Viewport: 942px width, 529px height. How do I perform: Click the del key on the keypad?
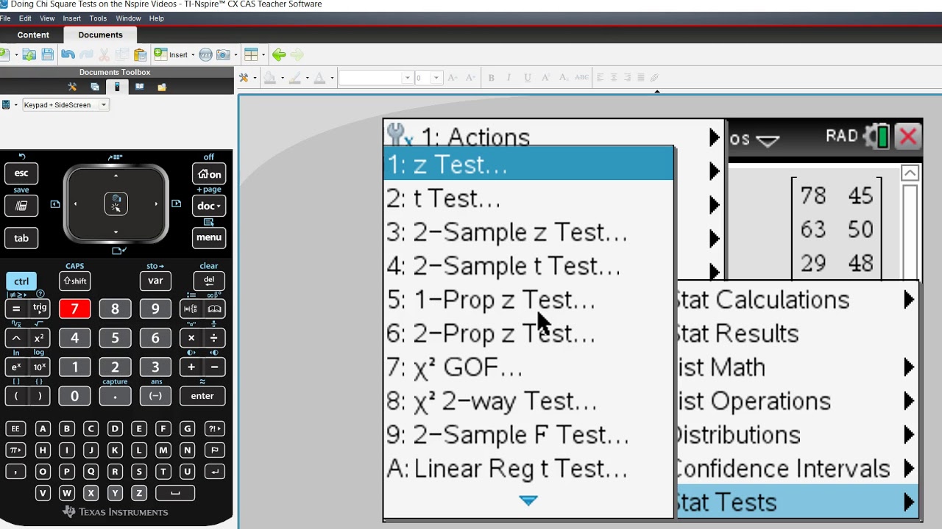[x=208, y=281]
